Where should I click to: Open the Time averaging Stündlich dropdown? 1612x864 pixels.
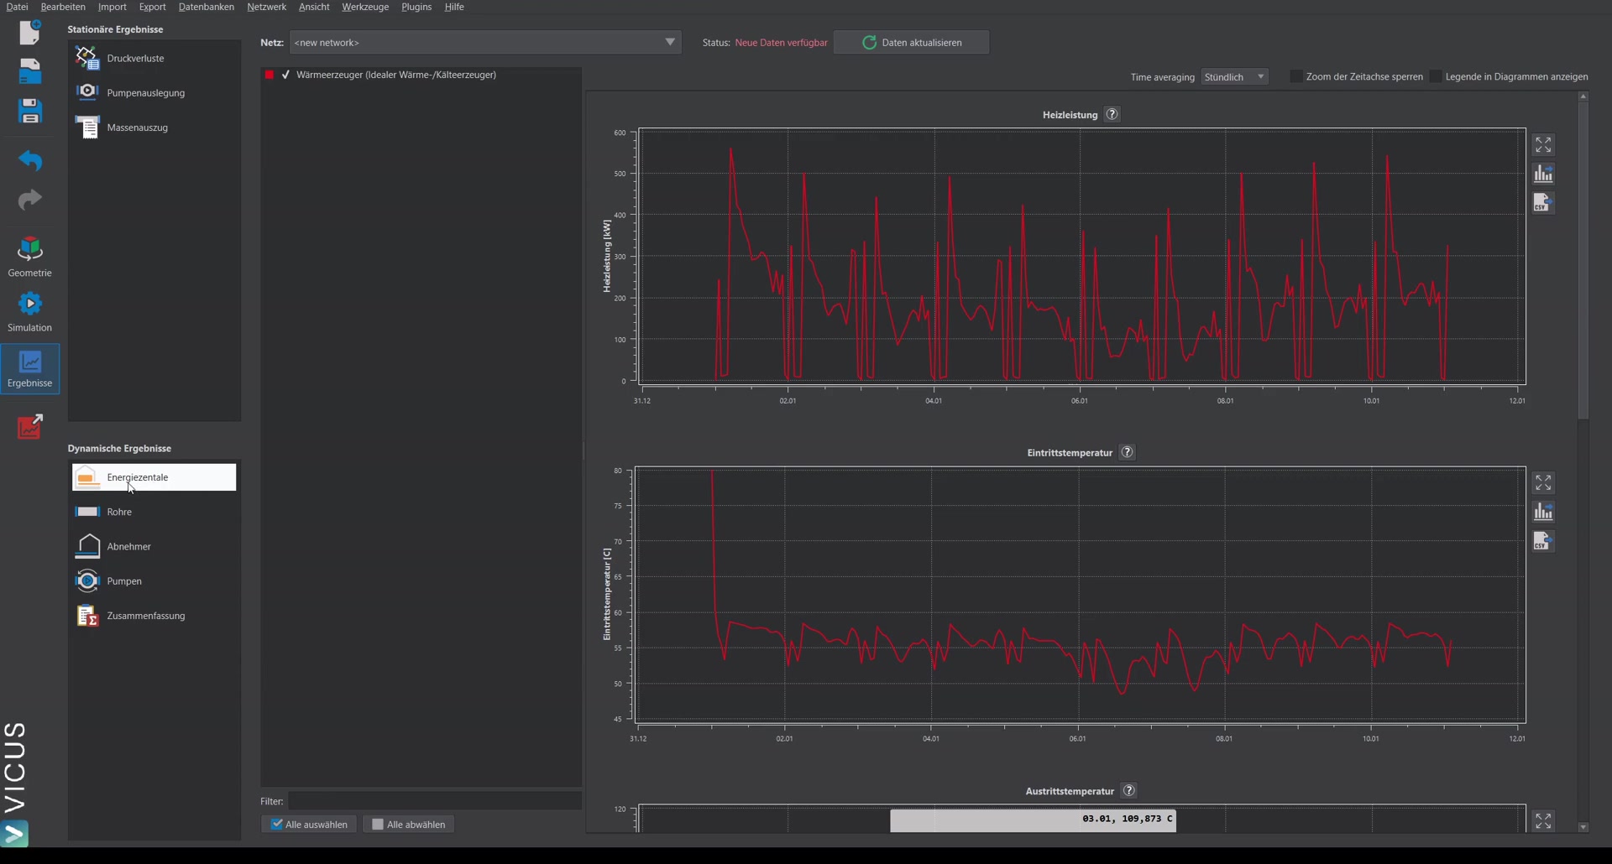point(1234,76)
